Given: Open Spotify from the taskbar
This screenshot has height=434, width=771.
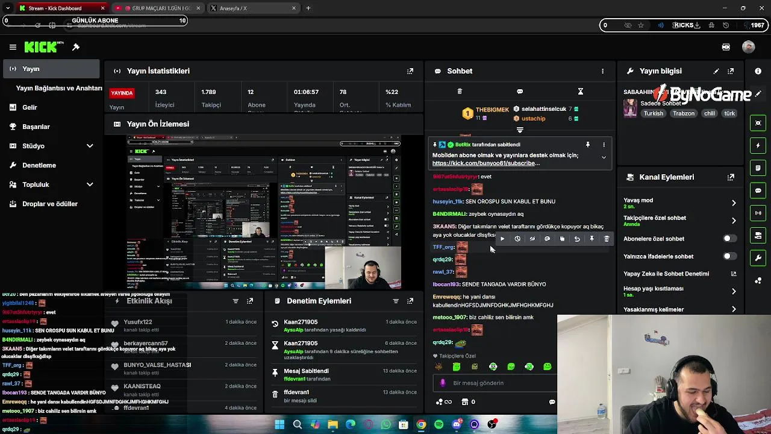Looking at the screenshot, I should pos(439,424).
